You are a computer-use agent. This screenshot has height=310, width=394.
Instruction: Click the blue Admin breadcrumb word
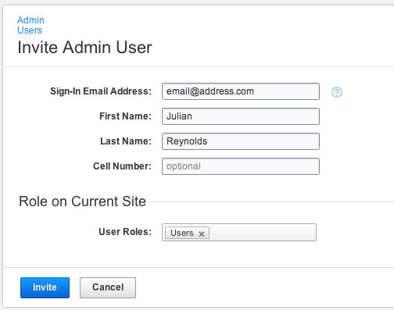click(30, 20)
